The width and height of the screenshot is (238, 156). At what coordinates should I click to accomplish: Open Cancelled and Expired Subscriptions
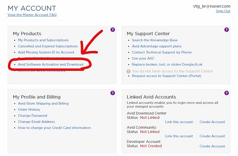(48, 46)
